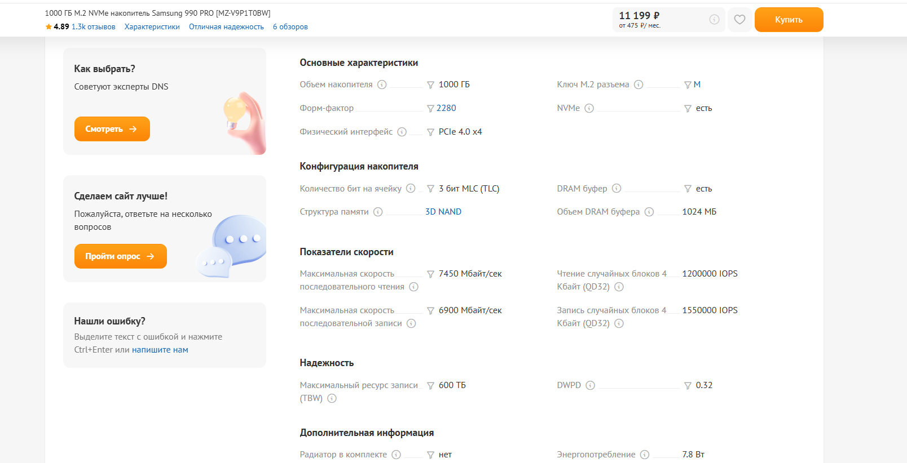Filter by 7450 Мбайт/сек read speed
Screen dimensions: 907x463
point(430,274)
